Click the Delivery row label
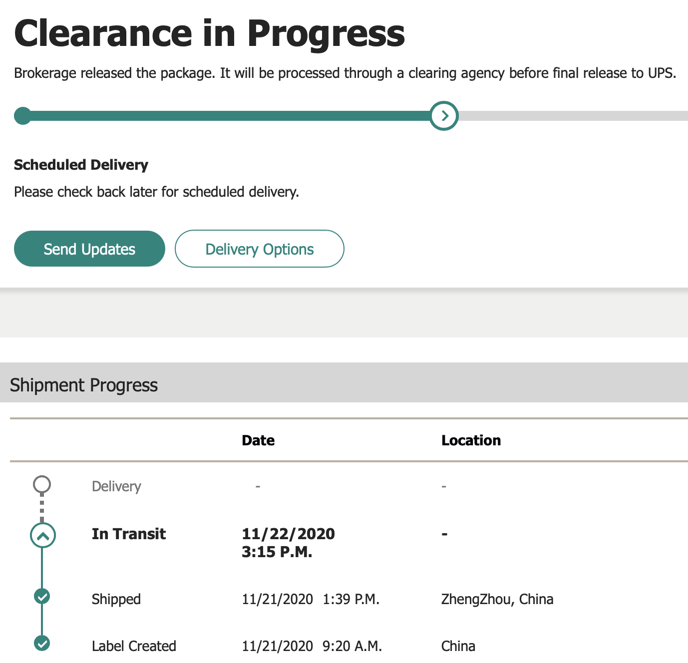Image resolution: width=688 pixels, height=663 pixels. pyautogui.click(x=116, y=486)
